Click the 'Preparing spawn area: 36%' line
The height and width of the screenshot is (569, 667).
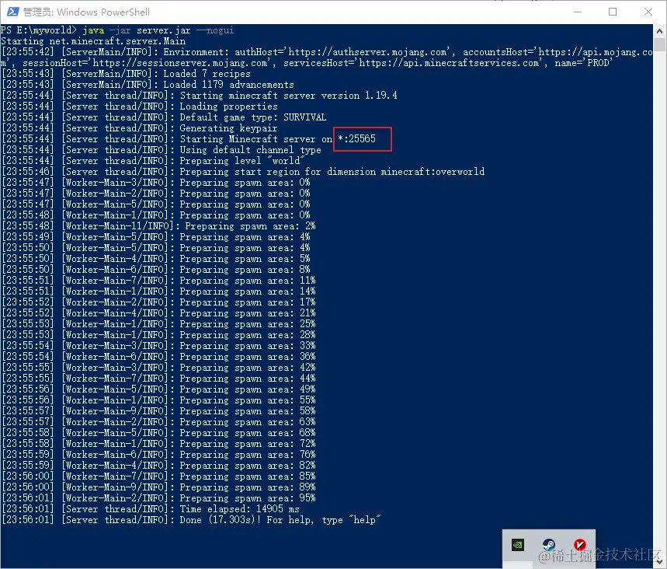(158, 357)
